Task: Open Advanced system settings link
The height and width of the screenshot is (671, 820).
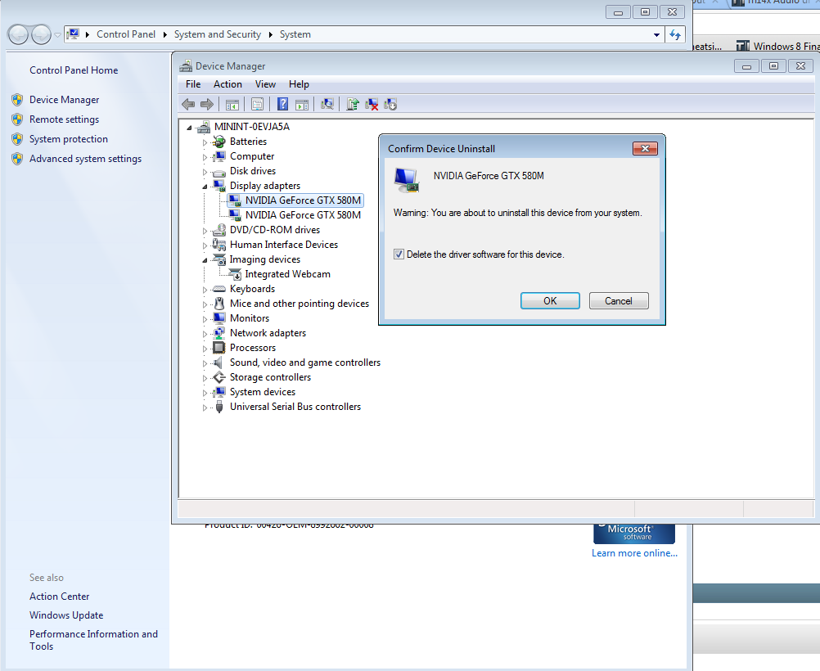Action: (x=85, y=159)
